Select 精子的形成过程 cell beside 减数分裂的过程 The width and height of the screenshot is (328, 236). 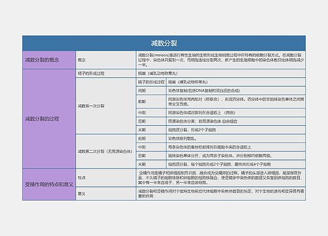[x=106, y=73]
